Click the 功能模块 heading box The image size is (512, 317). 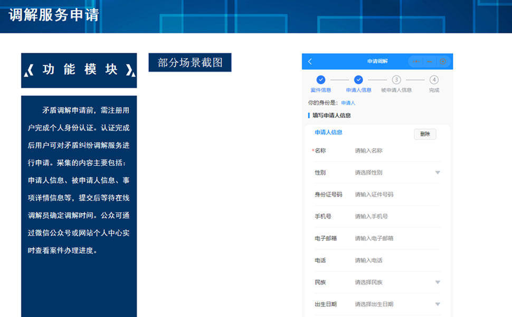[x=79, y=70]
